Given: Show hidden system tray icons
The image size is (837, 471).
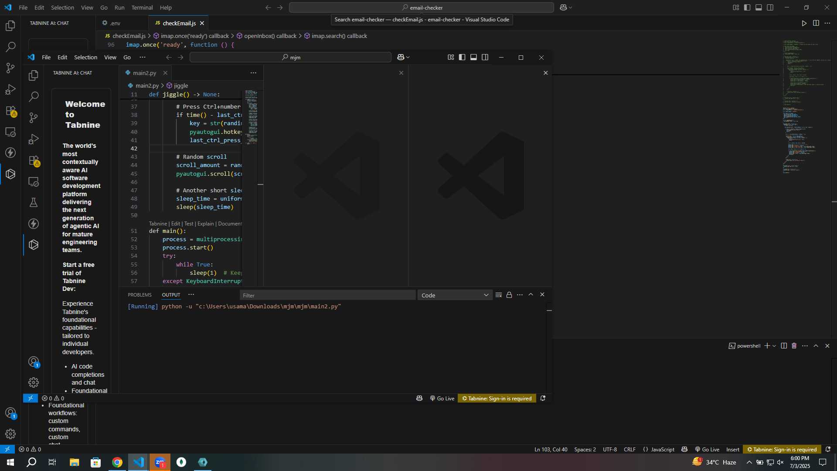Looking at the screenshot, I should [x=749, y=462].
